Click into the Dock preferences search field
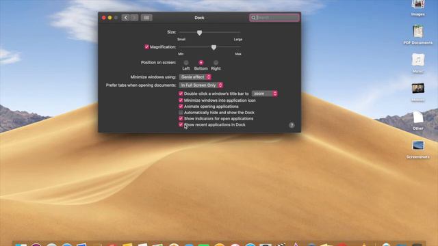 (x=274, y=18)
